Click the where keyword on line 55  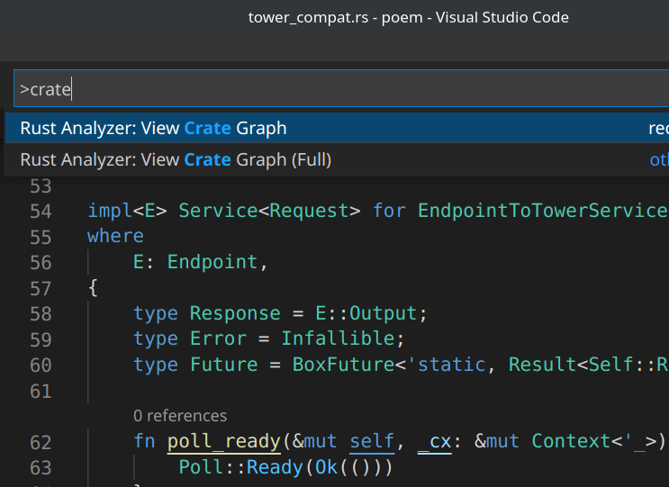tap(115, 236)
